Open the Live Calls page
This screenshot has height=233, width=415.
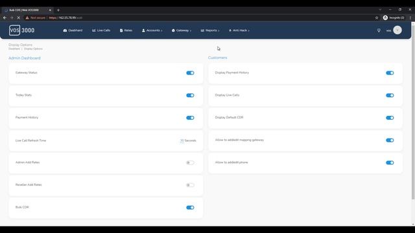[x=101, y=30]
